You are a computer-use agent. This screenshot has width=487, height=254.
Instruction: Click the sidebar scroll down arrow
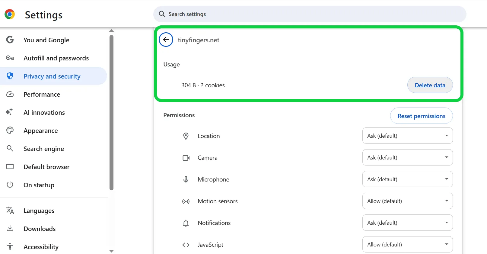111,251
